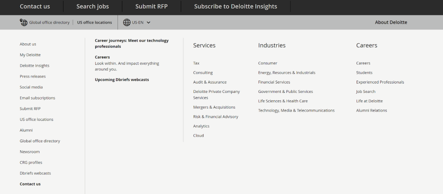Viewport: 443px width, 194px height.
Task: Open Subscribe to Deloitte Insights
Action: click(x=236, y=7)
